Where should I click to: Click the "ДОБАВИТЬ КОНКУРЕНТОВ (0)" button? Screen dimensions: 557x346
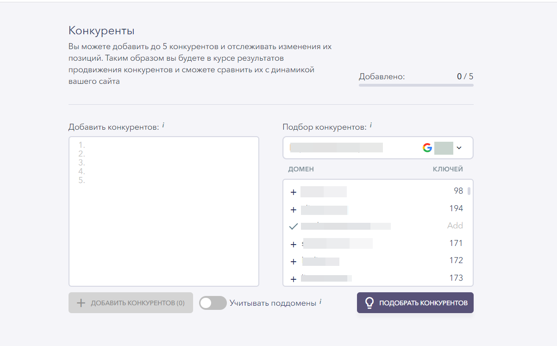[131, 303]
